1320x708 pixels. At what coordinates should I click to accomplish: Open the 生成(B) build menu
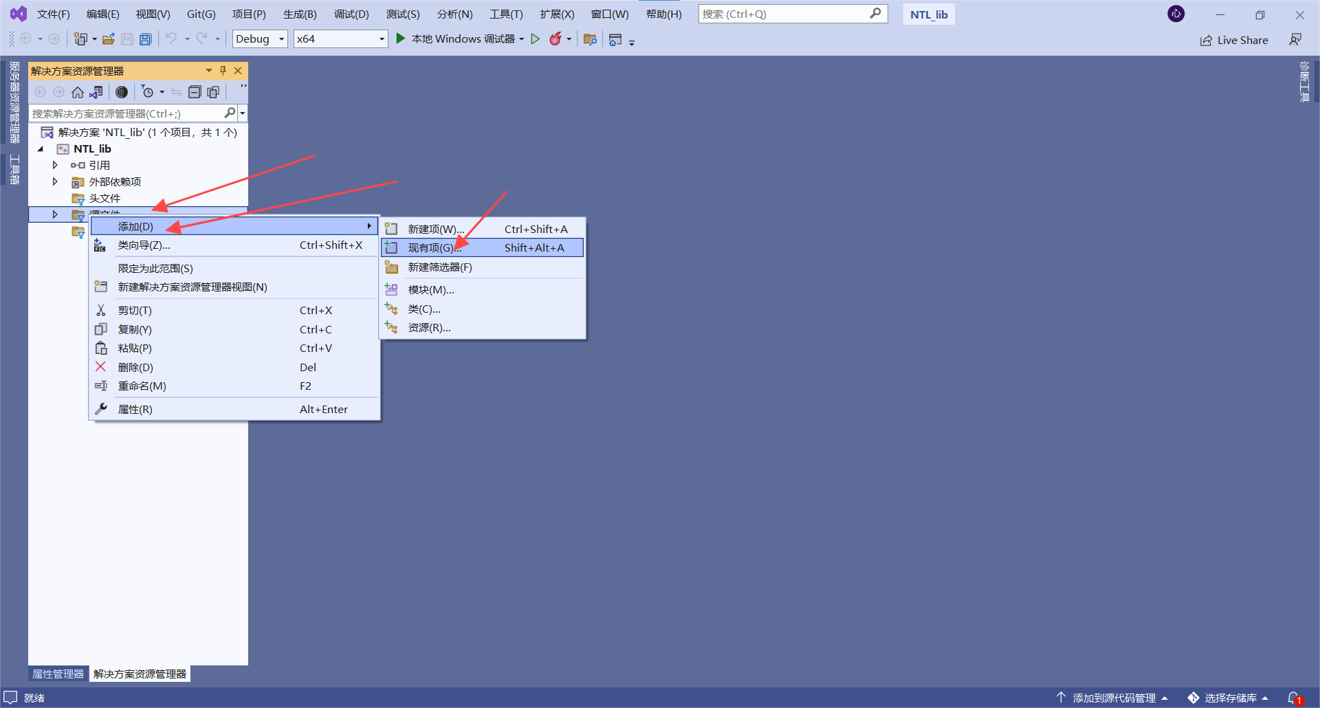pyautogui.click(x=300, y=14)
